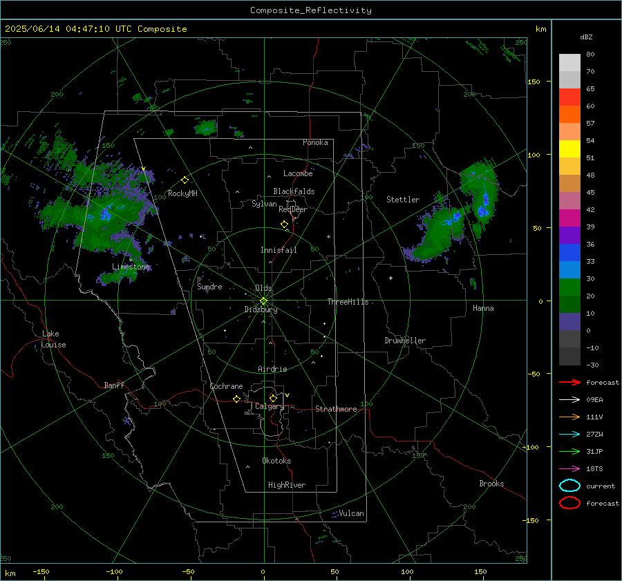Click the yellow diamond marker below RedDeer
Viewport: 622px width, 581px height.
284,225
